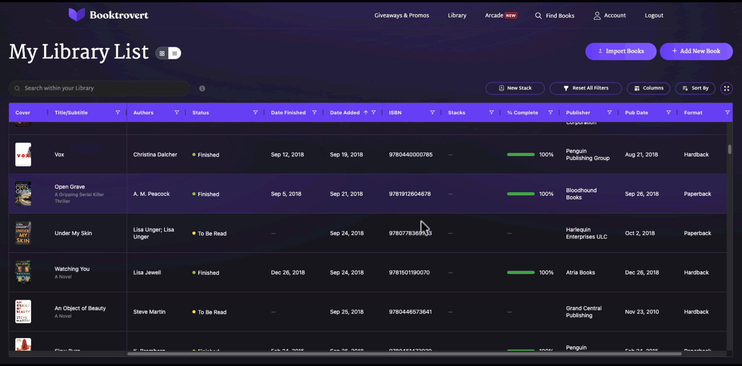
Task: Open An Object of Beauty cover thumbnail
Action: pyautogui.click(x=23, y=312)
